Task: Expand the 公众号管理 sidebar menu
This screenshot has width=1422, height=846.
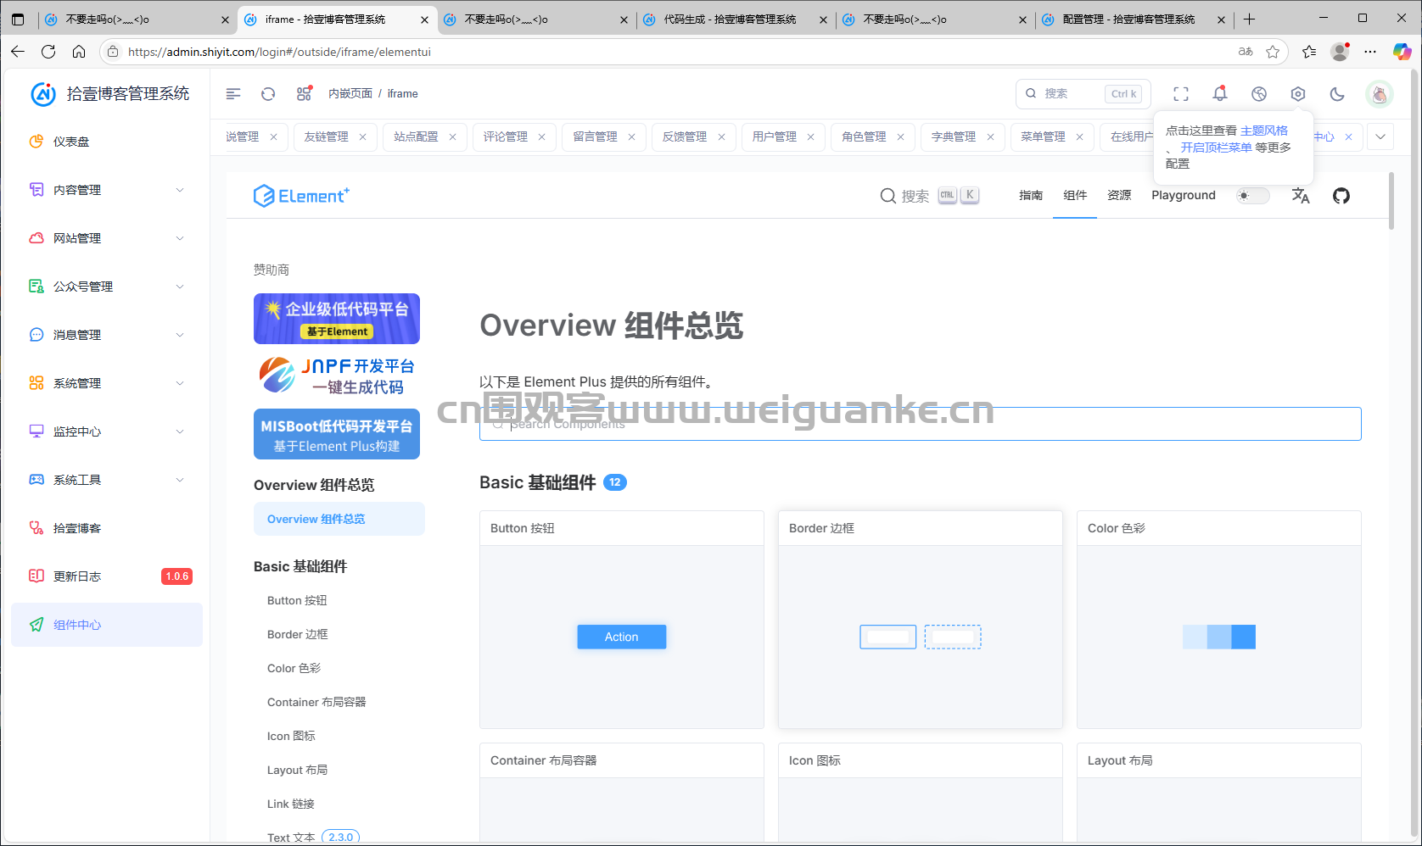Action: tap(107, 287)
